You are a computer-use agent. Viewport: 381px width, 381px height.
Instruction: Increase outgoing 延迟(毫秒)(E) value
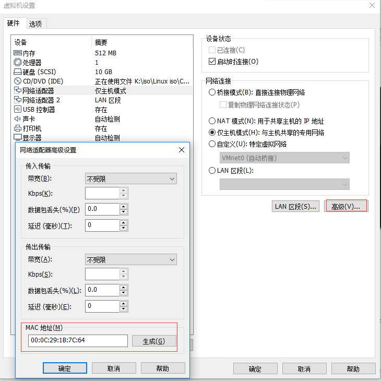(124, 304)
